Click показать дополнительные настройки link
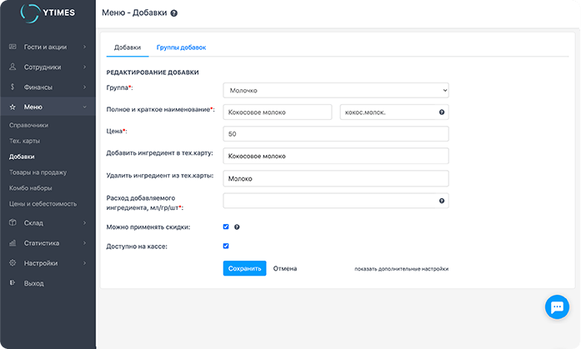 point(401,269)
